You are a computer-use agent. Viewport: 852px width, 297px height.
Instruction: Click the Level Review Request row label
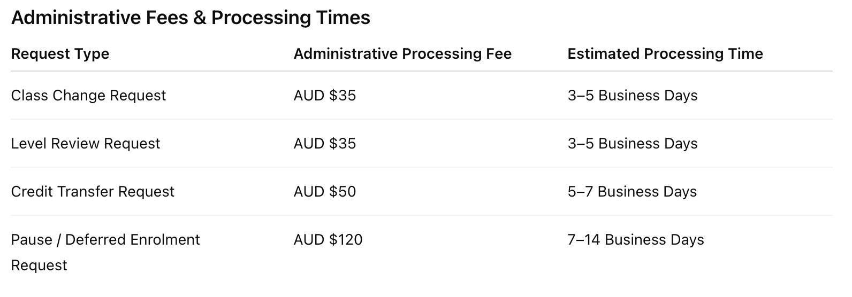tap(86, 144)
